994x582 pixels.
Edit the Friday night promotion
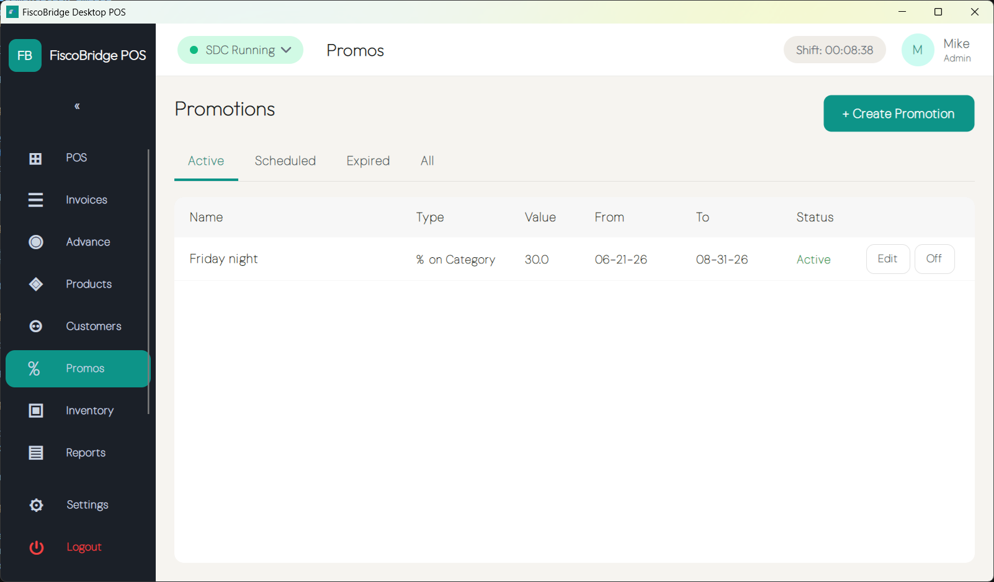coord(888,259)
